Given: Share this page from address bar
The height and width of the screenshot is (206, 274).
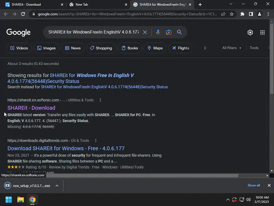Looking at the screenshot, I should (223, 14).
